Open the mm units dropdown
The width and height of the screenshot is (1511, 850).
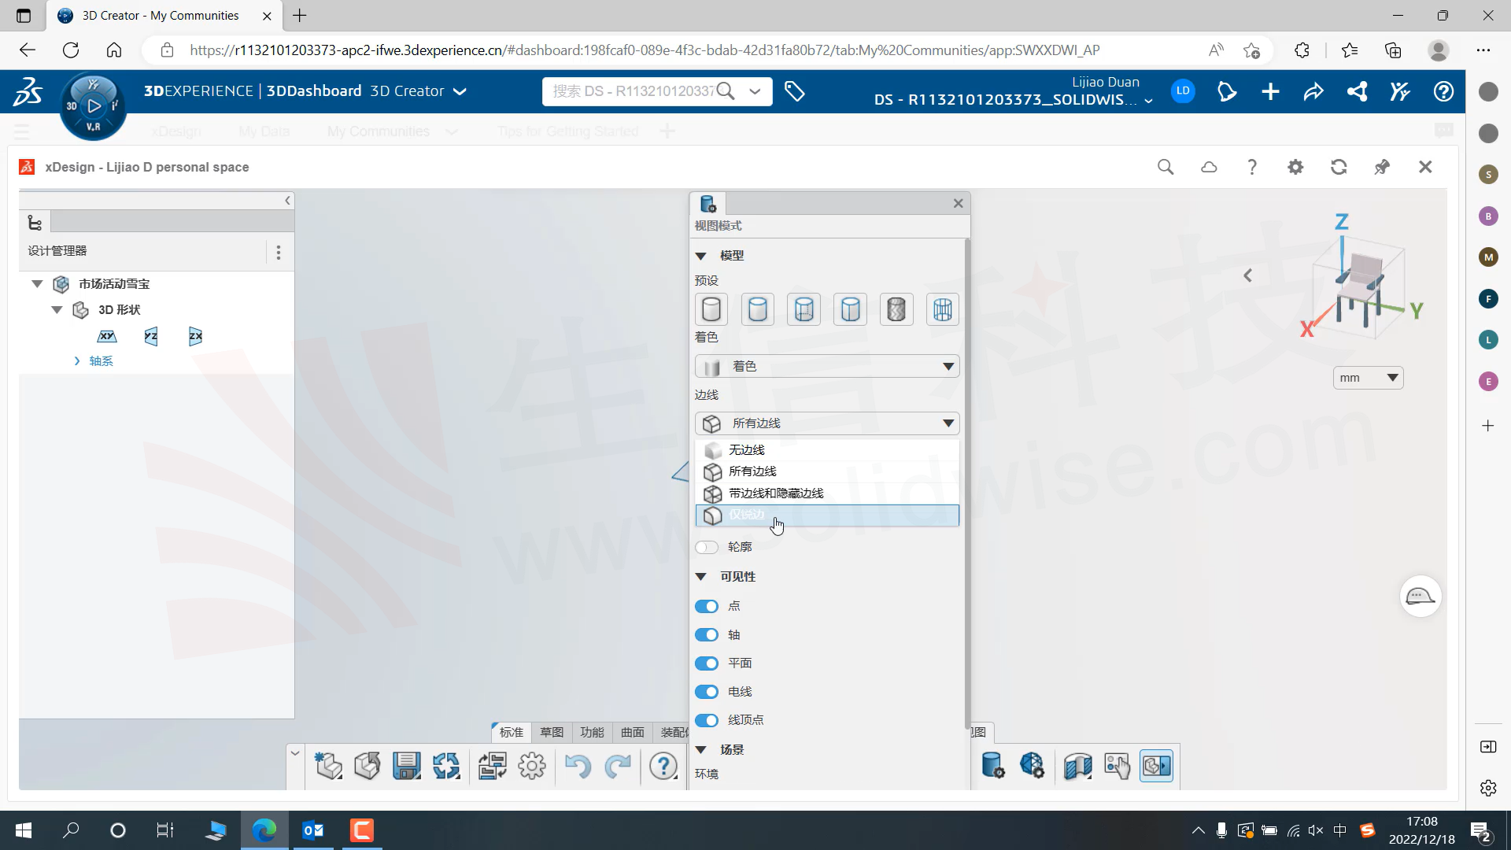click(x=1368, y=378)
